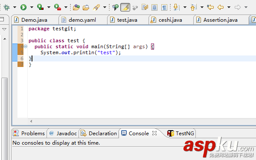256x160 pixels.
Task: Click the Last Edit Location icon
Action: 210,7
